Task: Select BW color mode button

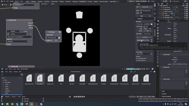Action: 146,29
